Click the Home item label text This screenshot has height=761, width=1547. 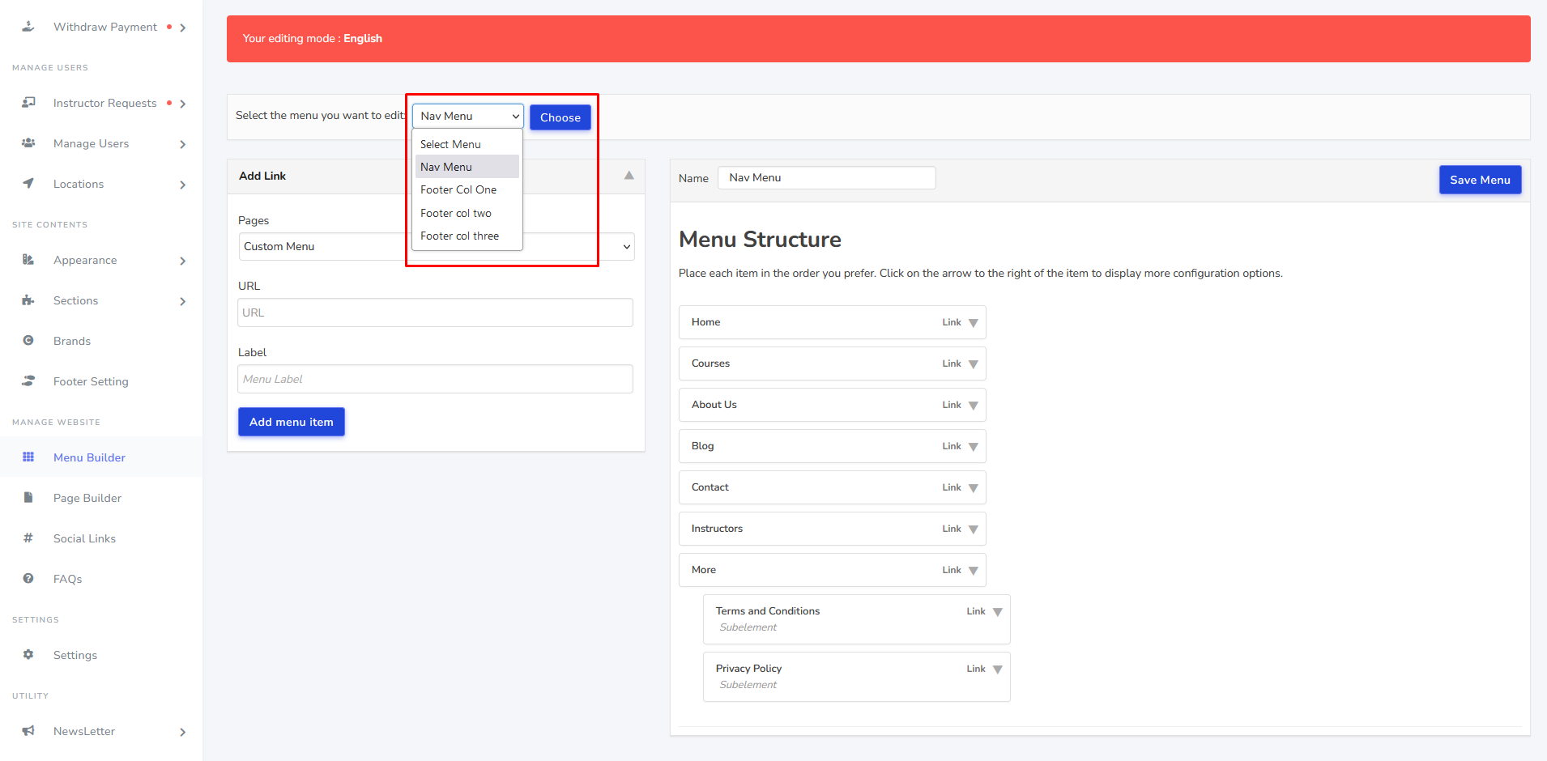[x=705, y=322]
